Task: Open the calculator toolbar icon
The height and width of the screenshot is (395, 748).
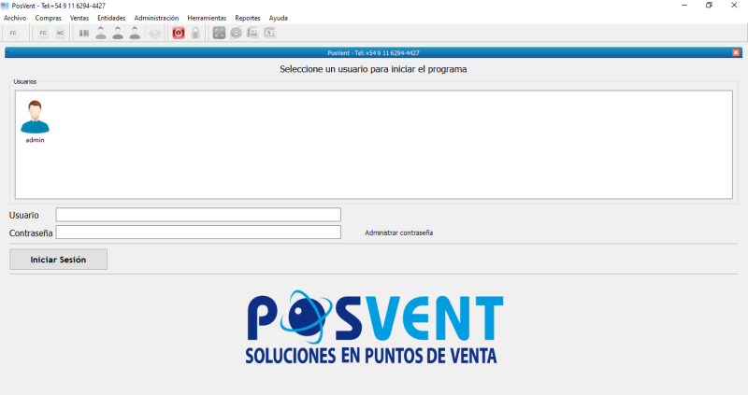Action: point(219,33)
